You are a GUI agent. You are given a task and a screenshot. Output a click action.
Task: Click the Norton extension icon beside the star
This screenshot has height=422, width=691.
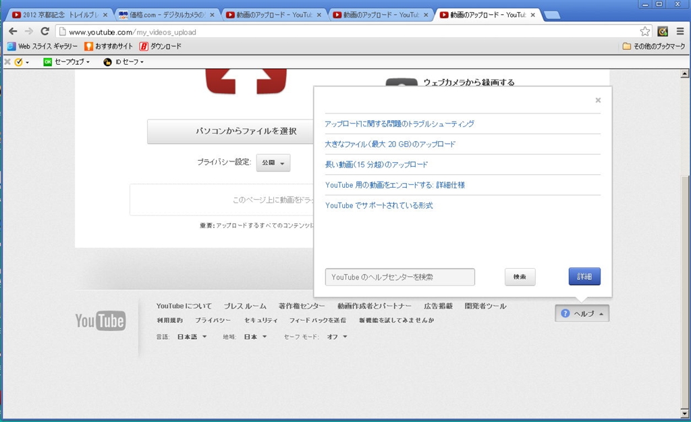(663, 31)
